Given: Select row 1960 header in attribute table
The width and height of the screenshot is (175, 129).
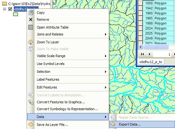Looking at the screenshot, I should click(x=141, y=13).
